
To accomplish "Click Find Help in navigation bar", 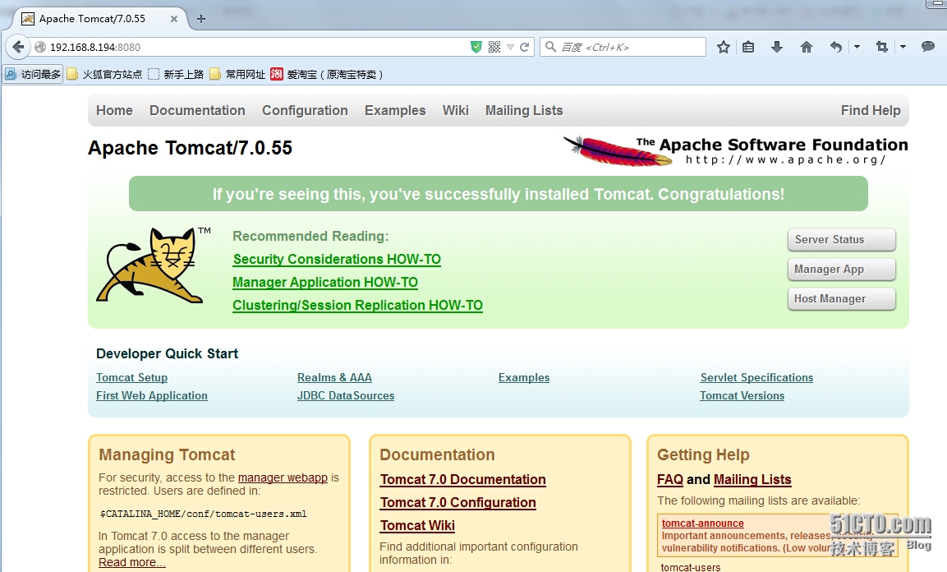I will pyautogui.click(x=871, y=110).
